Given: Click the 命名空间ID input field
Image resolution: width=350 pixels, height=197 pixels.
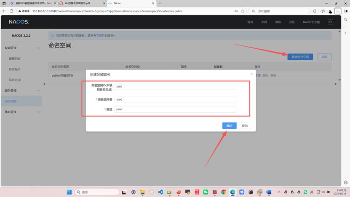Looking at the screenshot, I should pyautogui.click(x=175, y=86).
